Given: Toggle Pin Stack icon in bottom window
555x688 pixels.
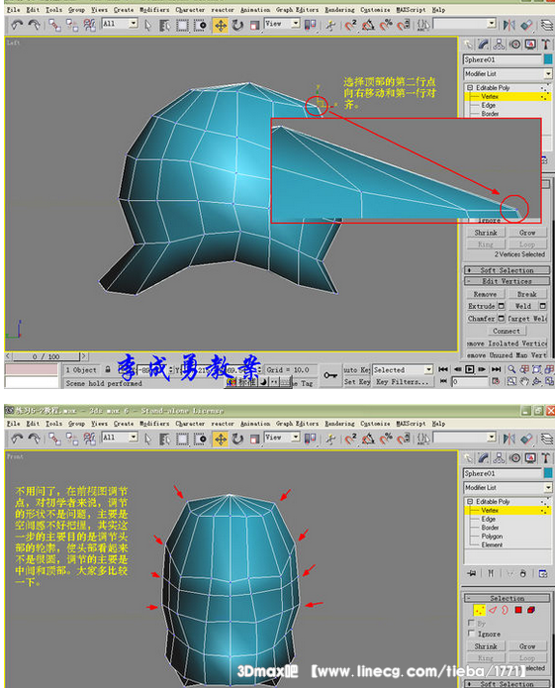Looking at the screenshot, I should point(472,573).
